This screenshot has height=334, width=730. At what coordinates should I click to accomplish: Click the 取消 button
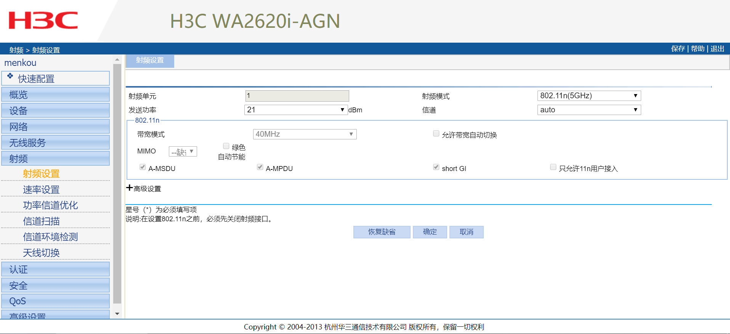[467, 232]
